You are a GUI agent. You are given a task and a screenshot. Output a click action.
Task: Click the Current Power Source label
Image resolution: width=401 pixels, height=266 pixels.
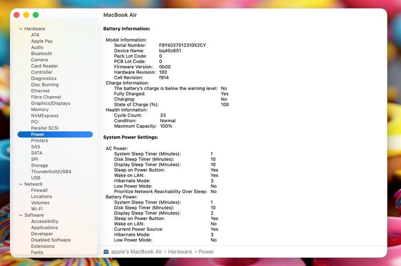pos(138,229)
